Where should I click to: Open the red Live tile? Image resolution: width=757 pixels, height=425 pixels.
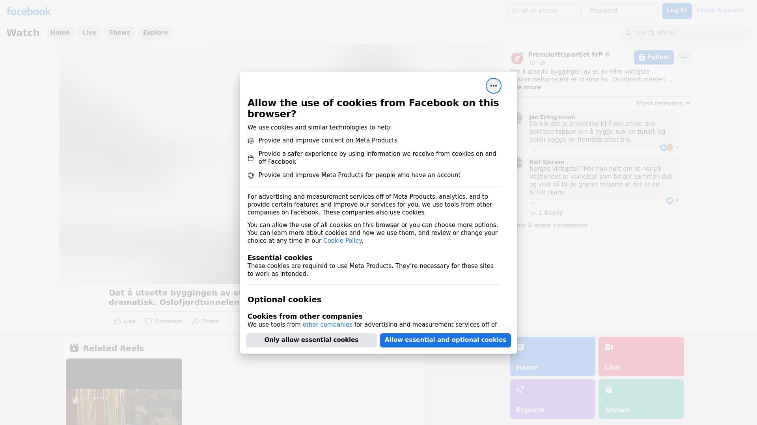coord(641,357)
